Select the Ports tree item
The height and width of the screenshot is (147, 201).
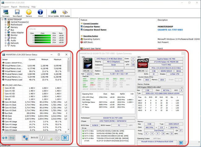point(13,46)
